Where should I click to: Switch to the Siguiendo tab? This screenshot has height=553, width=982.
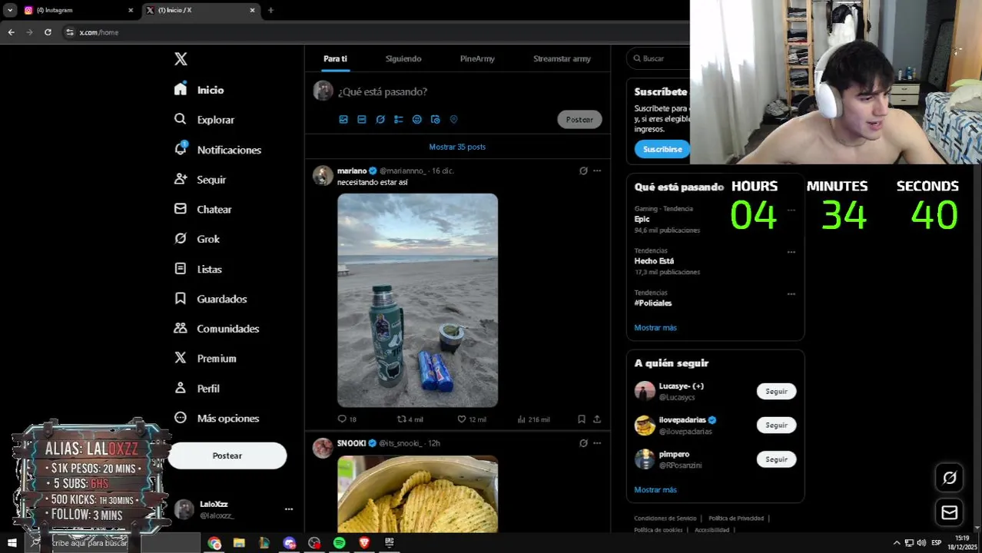(x=403, y=58)
